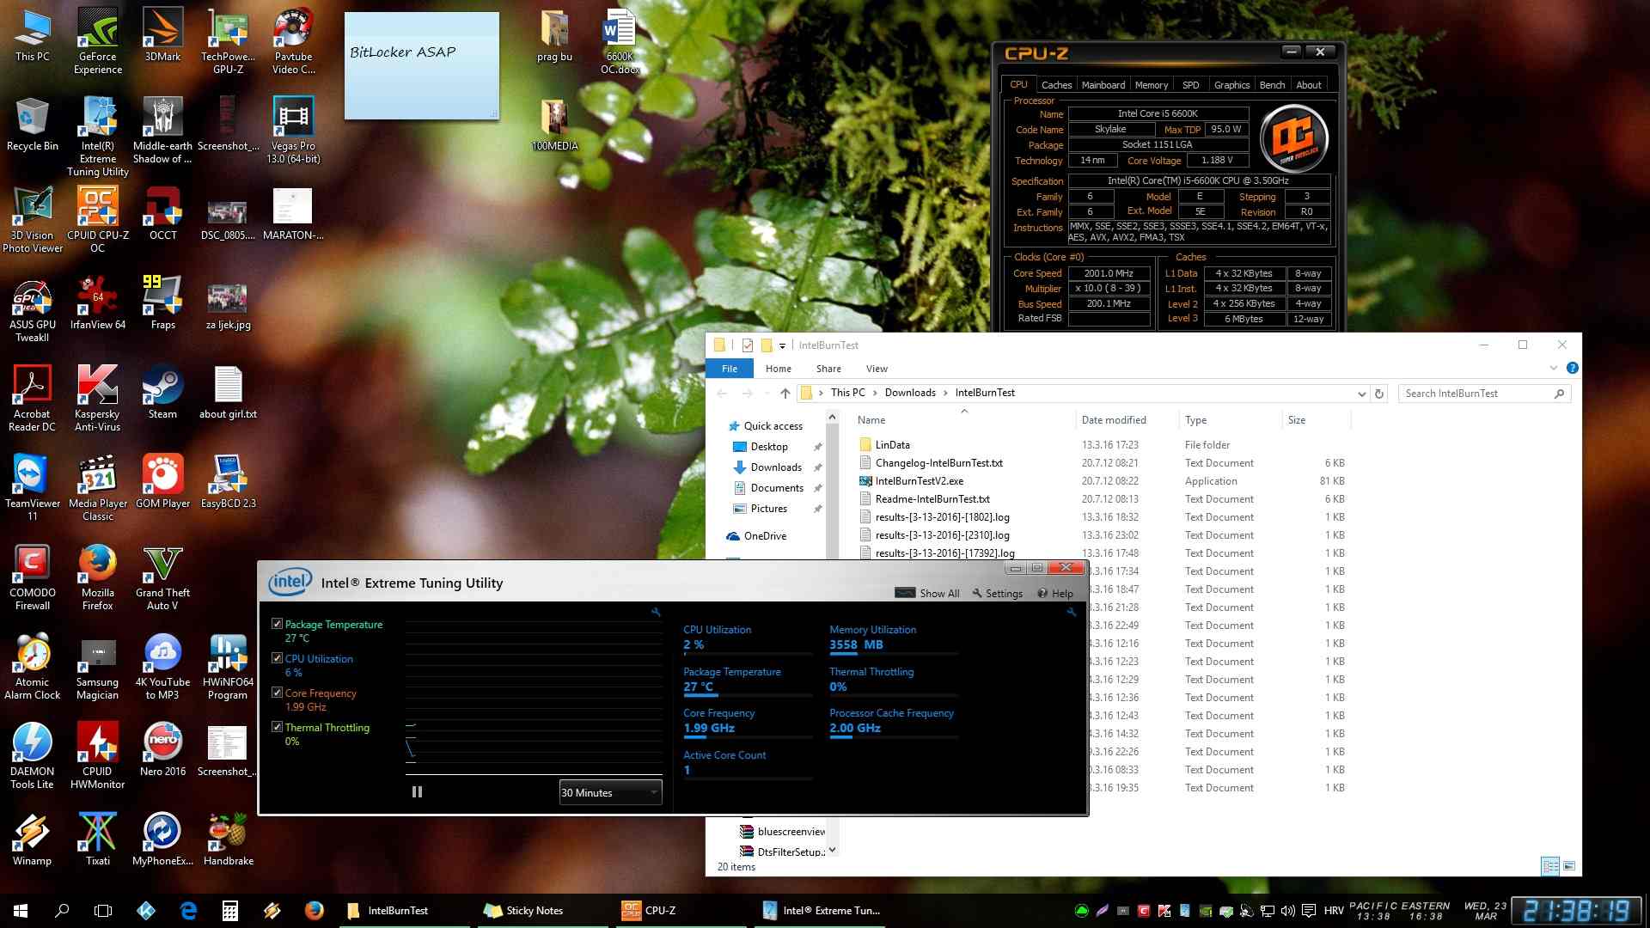The image size is (1650, 928).
Task: Open the 30 Minutes time range dropdown
Action: (610, 792)
